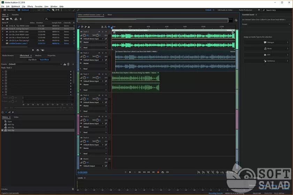Expand the Jon Ste...e Show Desk.mp3 file
Screen dimensions: 293x195
(3, 37)
